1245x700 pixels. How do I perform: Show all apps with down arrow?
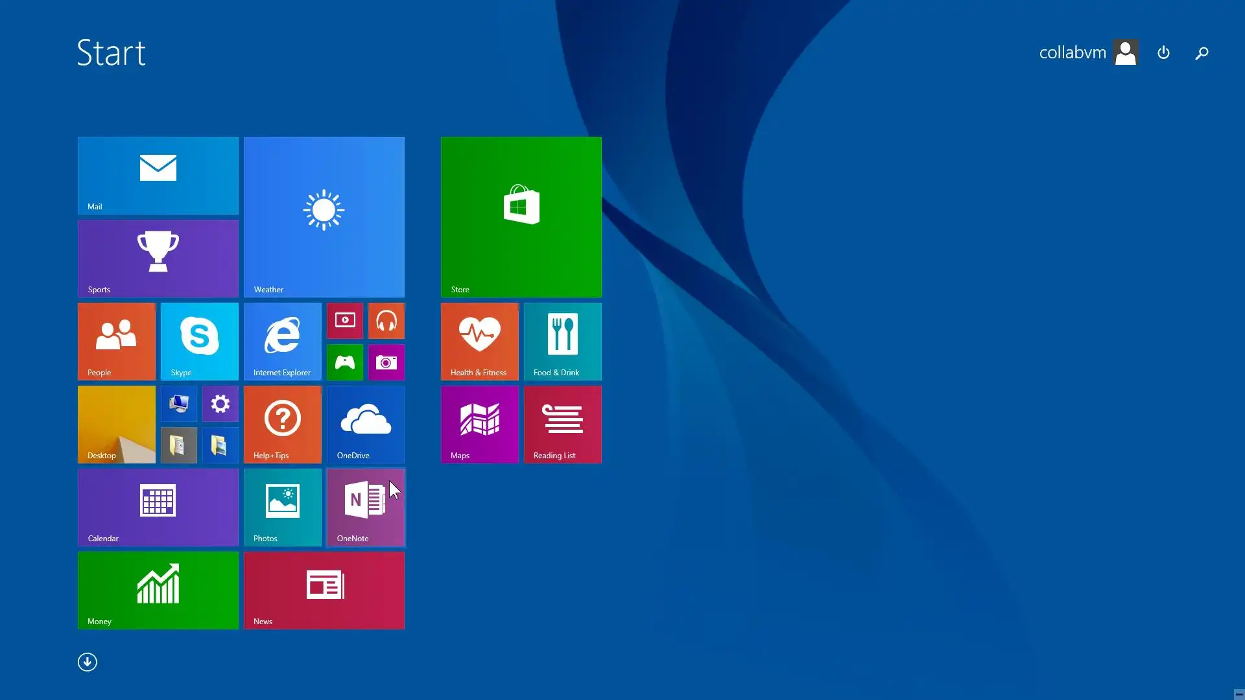tap(88, 662)
